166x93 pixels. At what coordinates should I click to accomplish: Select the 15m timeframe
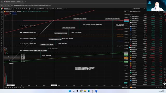pyautogui.click(x=23, y=9)
